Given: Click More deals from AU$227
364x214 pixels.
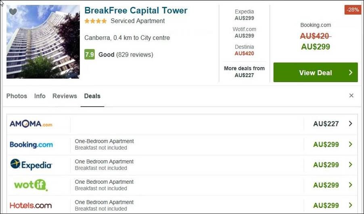Looking at the screenshot, I should point(244,71).
